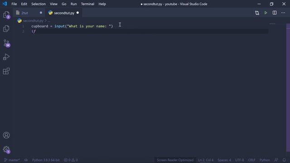Open the Go menu
Screen dimensions: 290x163
64,4
